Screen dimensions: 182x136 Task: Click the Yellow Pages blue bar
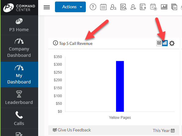click(120, 86)
